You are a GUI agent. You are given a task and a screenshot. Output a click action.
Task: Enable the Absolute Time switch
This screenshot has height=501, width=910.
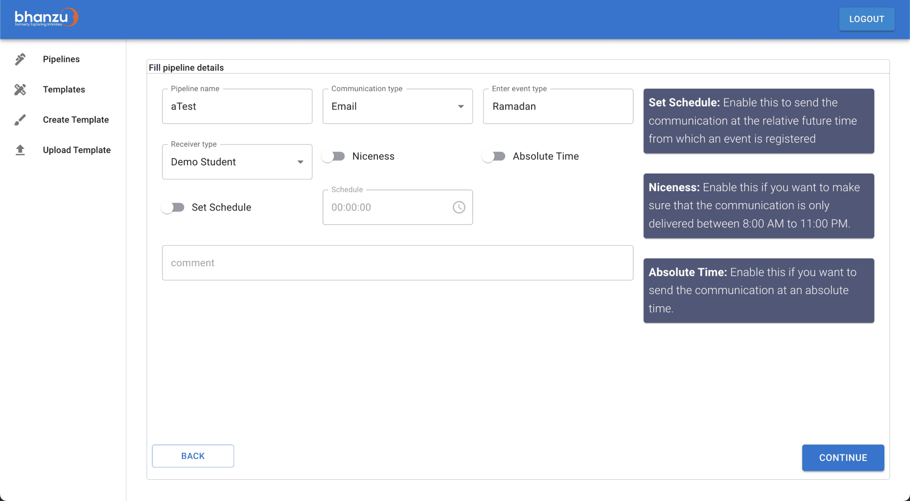(494, 156)
